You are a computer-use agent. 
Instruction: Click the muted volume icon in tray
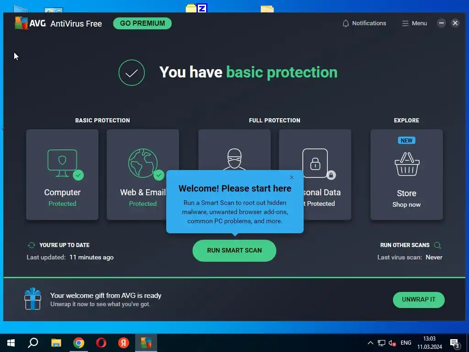click(x=392, y=343)
